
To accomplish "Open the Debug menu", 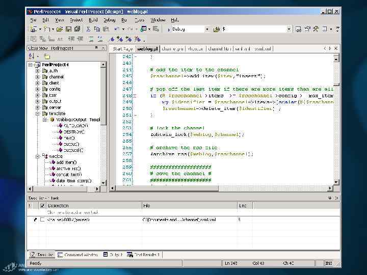I will tap(109, 19).
